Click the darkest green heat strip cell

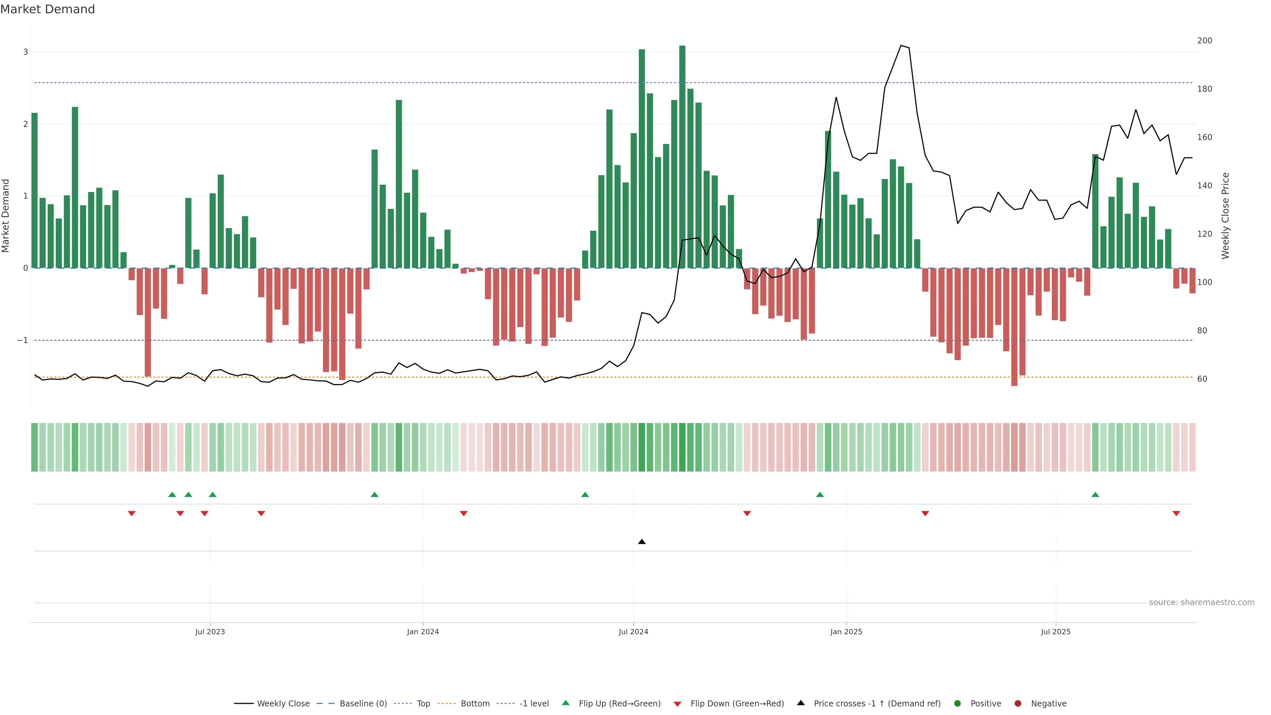point(682,447)
